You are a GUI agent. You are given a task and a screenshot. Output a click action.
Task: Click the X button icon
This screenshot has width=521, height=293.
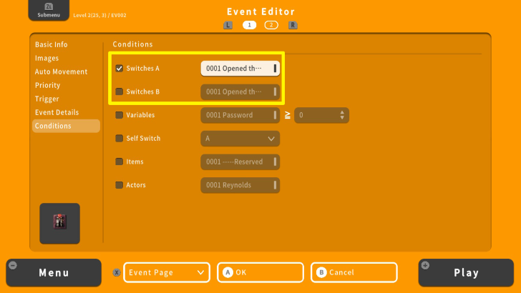[116, 272]
